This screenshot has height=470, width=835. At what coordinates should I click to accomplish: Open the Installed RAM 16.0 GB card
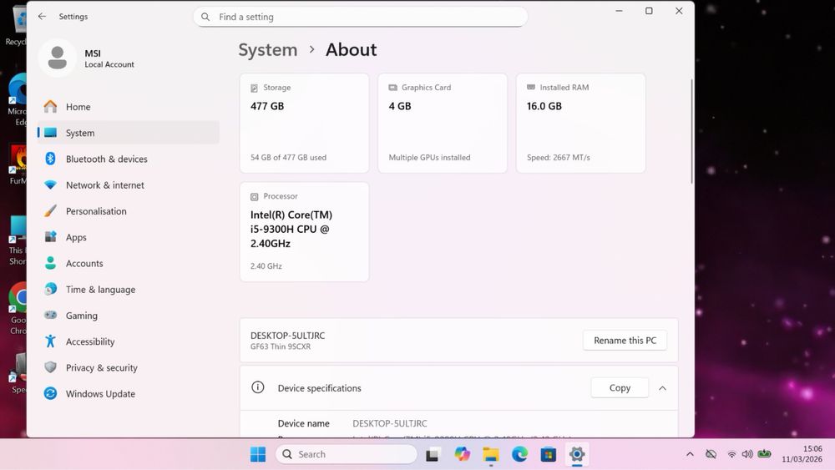coord(580,123)
